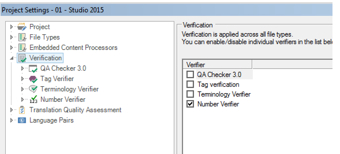Uncheck the Number Verifier checkbox
The width and height of the screenshot is (340, 154).
[x=190, y=104]
